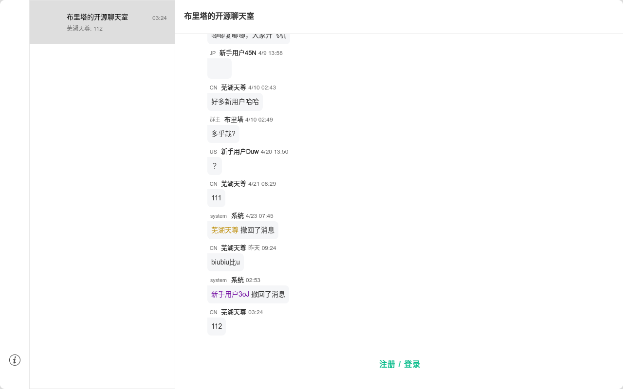Image resolution: width=623 pixels, height=389 pixels.
Task: Click the '?' message bubble
Action: tap(215, 166)
